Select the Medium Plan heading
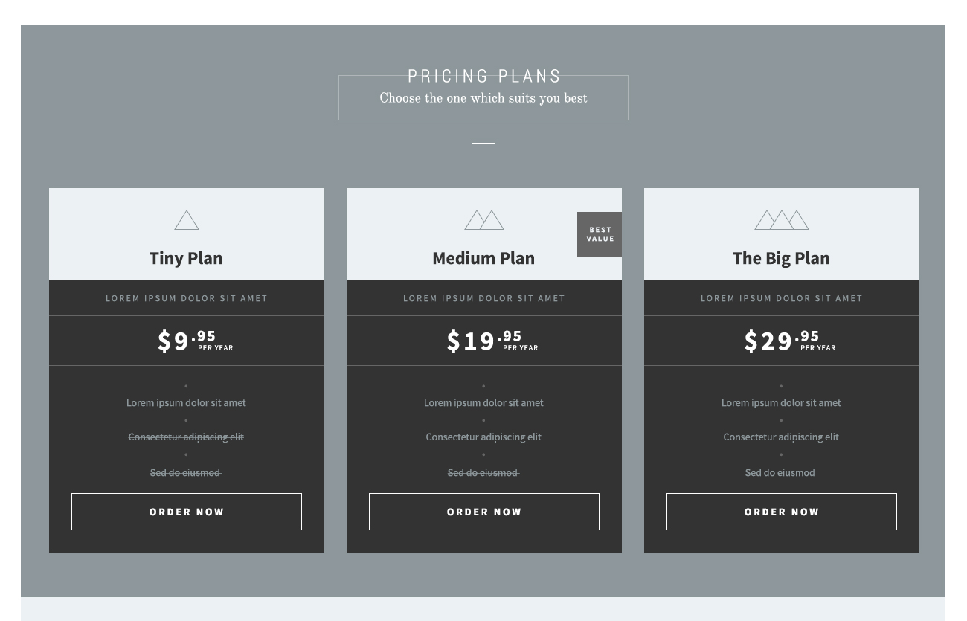Viewport: 967px width, 621px height. coord(483,258)
